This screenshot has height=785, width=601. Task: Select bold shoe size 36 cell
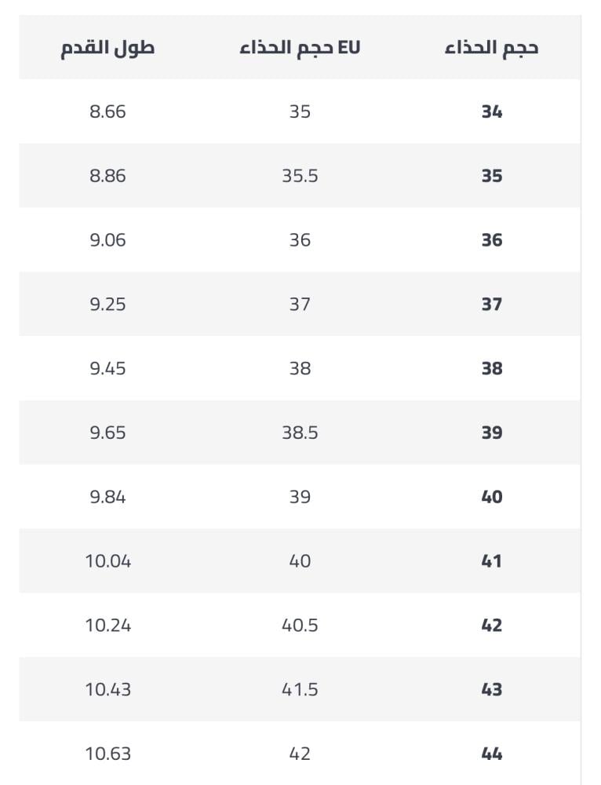(x=491, y=239)
